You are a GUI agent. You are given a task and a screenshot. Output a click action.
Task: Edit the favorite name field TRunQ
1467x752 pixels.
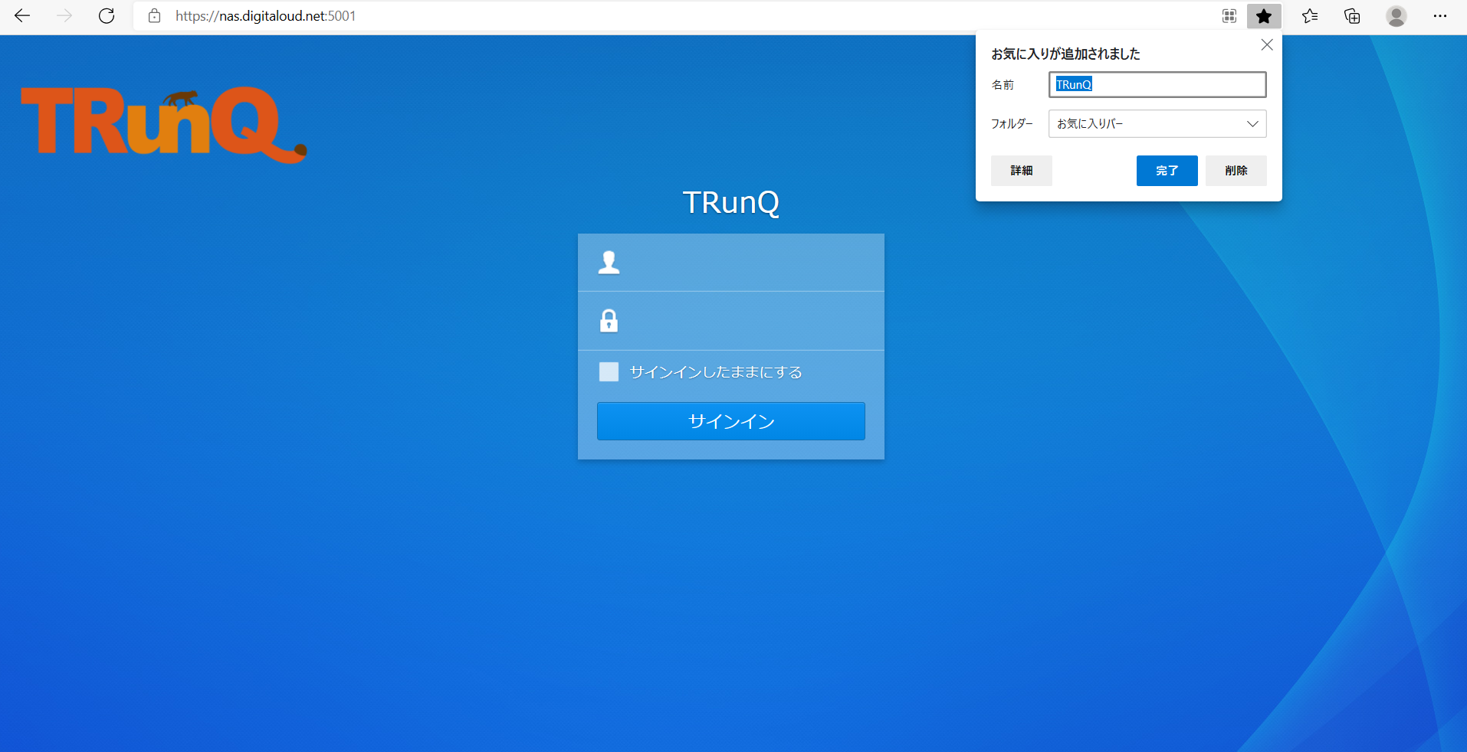point(1157,84)
